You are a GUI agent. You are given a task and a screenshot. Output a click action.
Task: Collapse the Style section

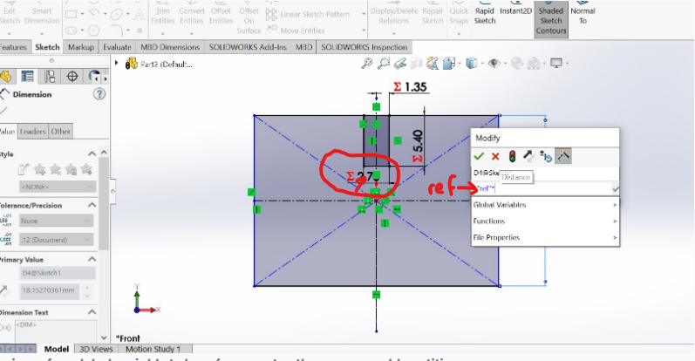pyautogui.click(x=92, y=153)
